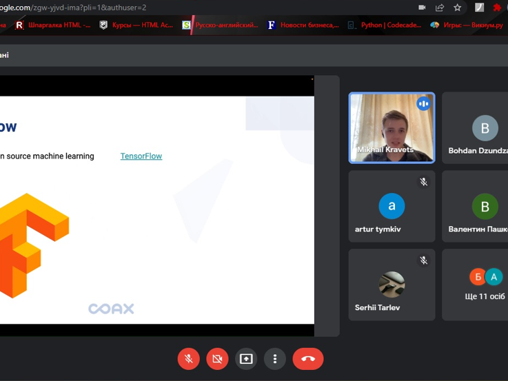Click the Present now screen share icon
This screenshot has width=508, height=381.
coord(246,359)
